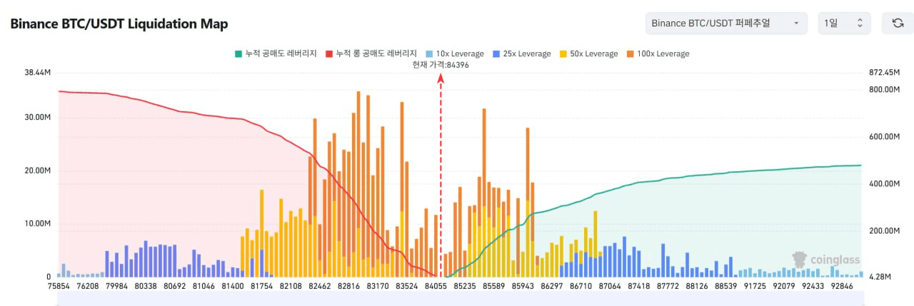Click the dark blue 25x Leverage swatch
The height and width of the screenshot is (306, 914).
(x=496, y=54)
